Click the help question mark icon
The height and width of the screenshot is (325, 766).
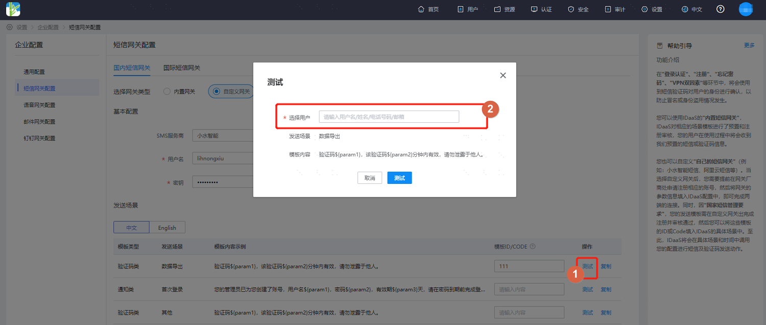(721, 9)
